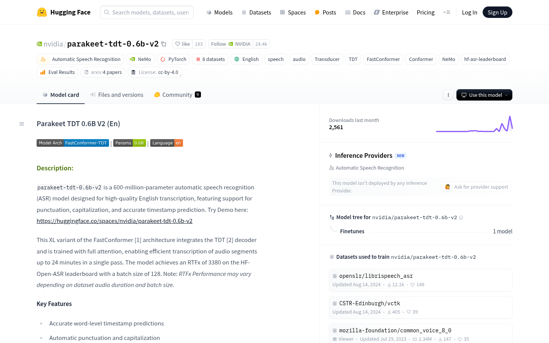
Task: Open the 8 datasets tag
Action: (x=210, y=59)
